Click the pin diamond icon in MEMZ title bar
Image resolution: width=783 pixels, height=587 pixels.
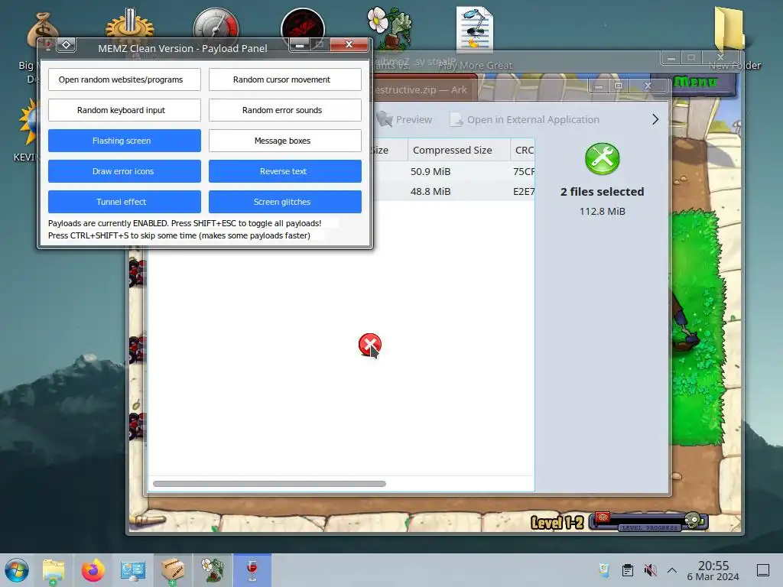click(66, 45)
